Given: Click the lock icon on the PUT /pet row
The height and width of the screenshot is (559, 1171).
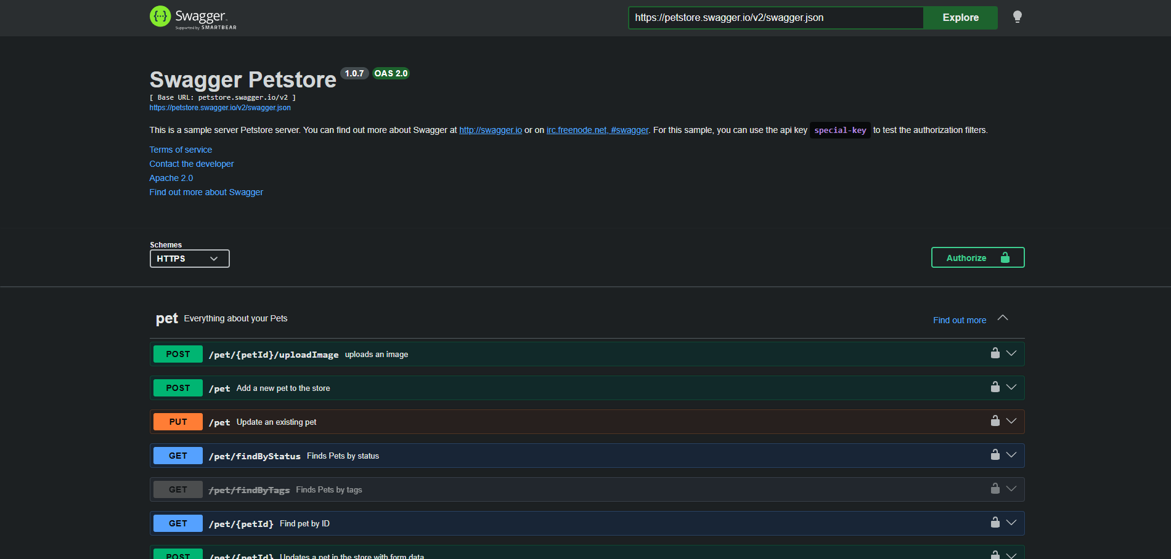Looking at the screenshot, I should (x=995, y=420).
